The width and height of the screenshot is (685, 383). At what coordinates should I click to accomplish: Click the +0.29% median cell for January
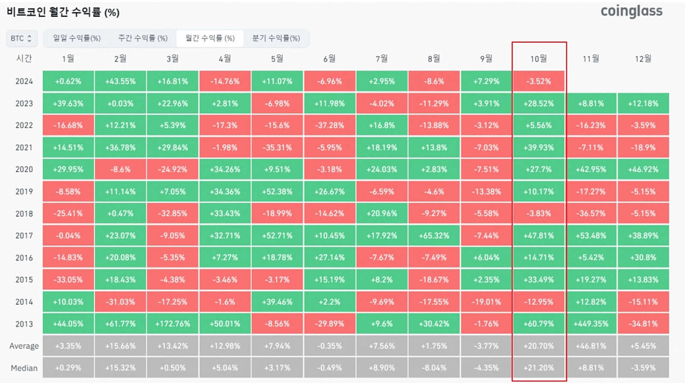68,368
